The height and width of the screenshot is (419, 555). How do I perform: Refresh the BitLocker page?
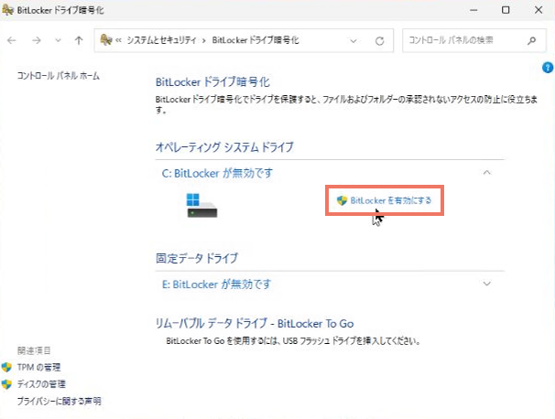379,41
